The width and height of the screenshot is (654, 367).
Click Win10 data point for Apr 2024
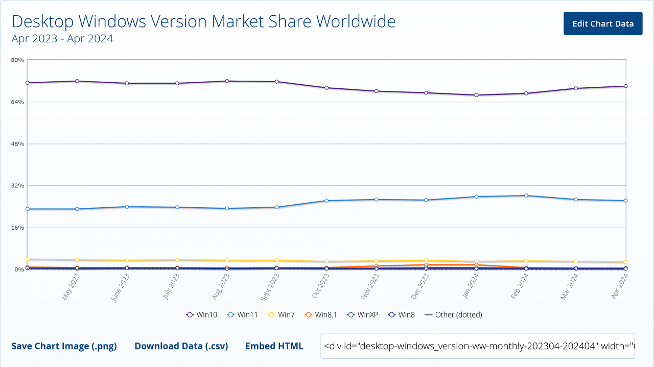click(625, 86)
